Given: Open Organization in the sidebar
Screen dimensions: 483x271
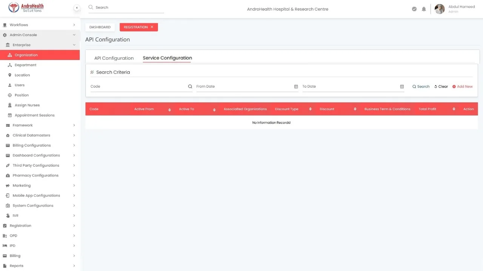Looking at the screenshot, I should pos(40,55).
